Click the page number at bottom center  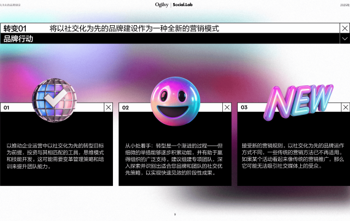175,214
